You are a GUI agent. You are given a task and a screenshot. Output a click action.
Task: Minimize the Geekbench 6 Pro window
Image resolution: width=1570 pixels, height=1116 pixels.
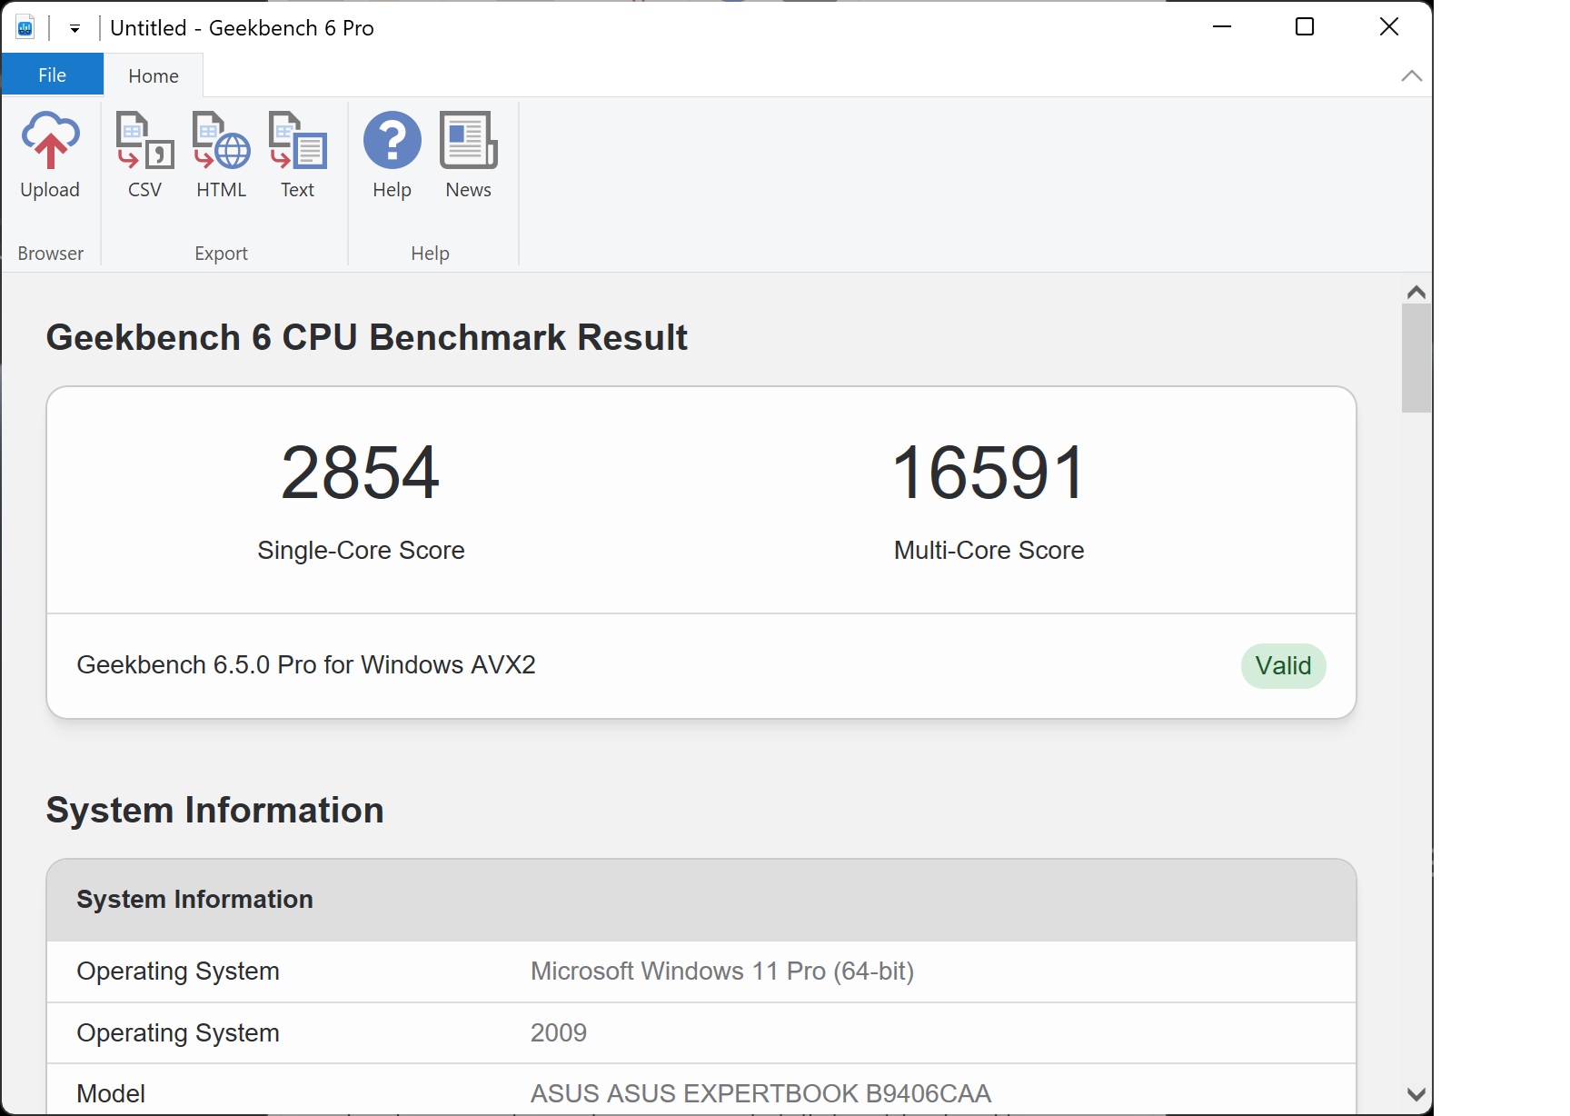[x=1222, y=27]
